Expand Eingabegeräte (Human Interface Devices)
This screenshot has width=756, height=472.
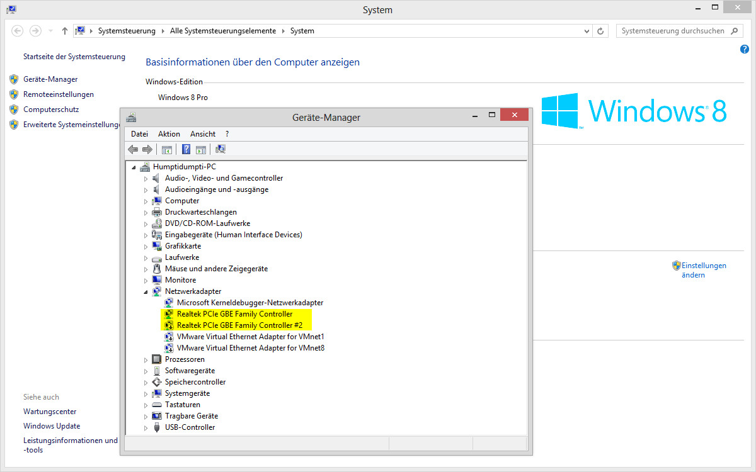click(x=146, y=235)
